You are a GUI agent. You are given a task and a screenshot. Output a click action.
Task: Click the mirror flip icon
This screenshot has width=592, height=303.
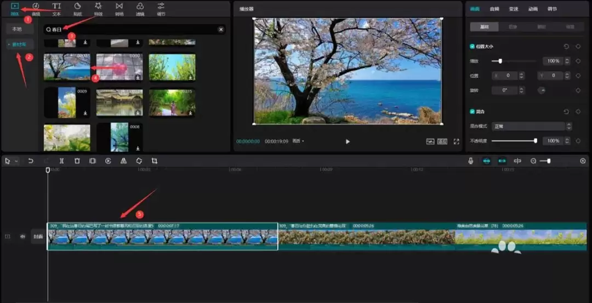(123, 161)
